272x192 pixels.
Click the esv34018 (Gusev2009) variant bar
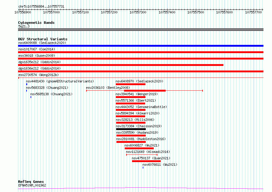point(141,59)
